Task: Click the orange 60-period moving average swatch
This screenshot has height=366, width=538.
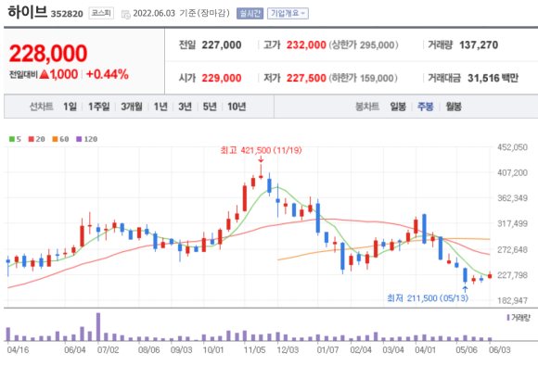Action: pos(55,139)
